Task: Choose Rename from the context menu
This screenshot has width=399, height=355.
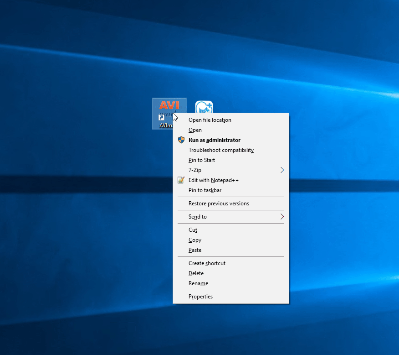Action: (x=231, y=283)
